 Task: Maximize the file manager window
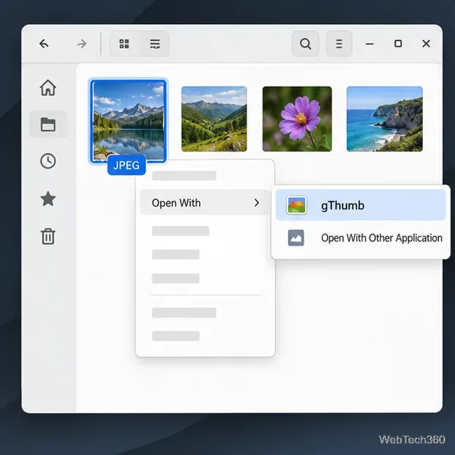[398, 44]
